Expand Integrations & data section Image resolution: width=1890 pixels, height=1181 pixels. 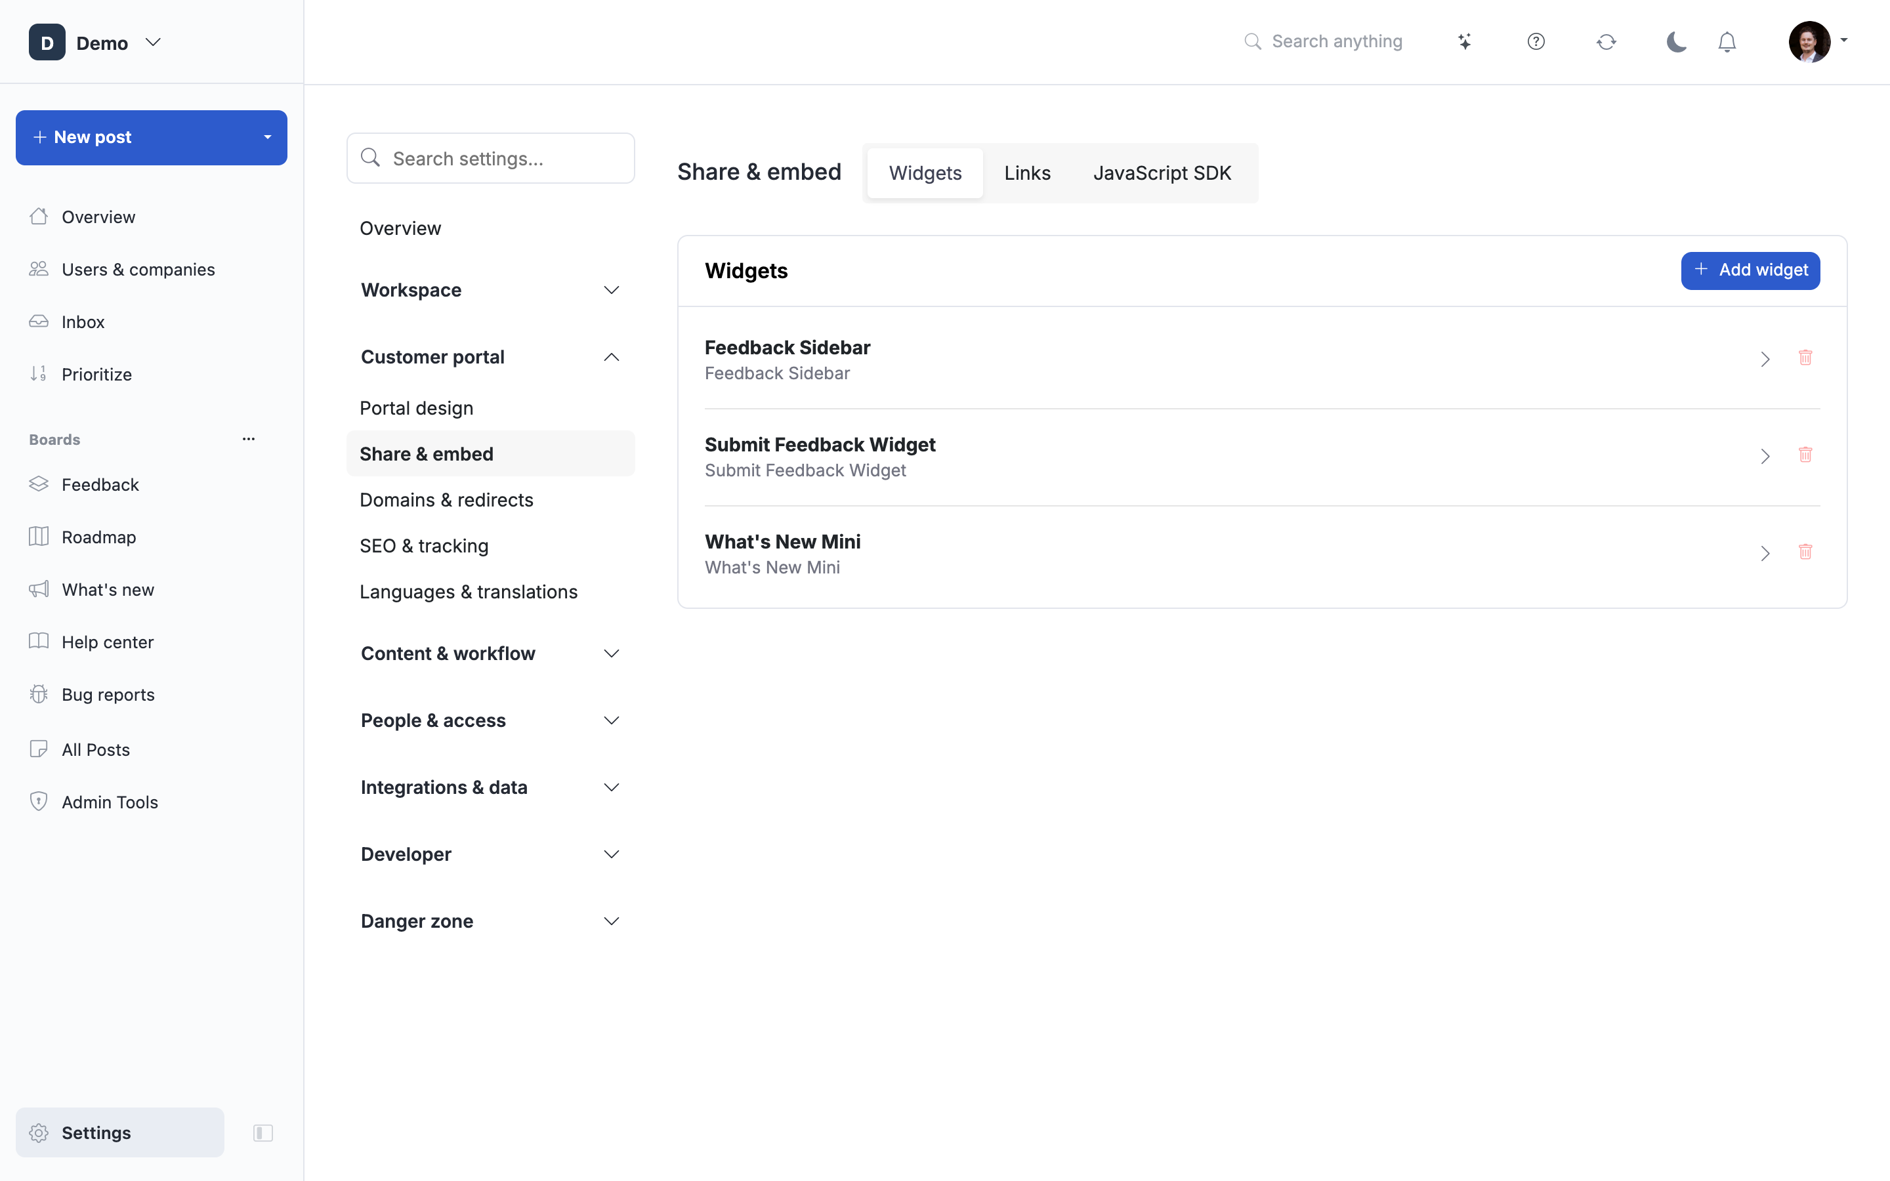(x=490, y=787)
